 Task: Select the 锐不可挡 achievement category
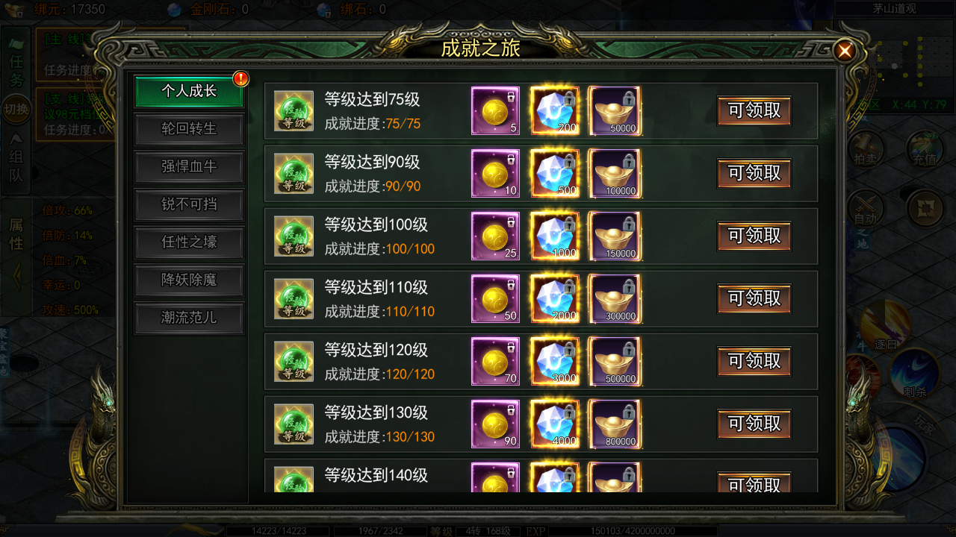click(x=189, y=204)
